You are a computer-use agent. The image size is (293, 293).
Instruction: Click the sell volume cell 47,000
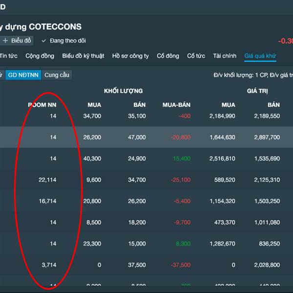137,137
